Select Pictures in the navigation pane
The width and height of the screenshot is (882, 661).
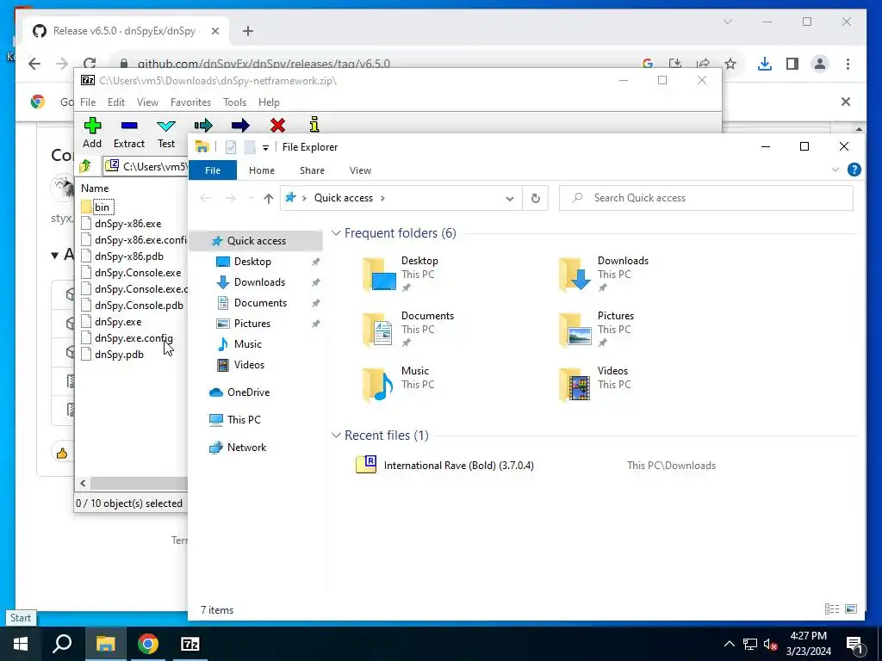252,324
